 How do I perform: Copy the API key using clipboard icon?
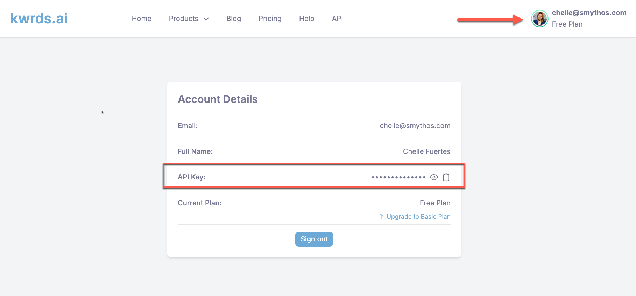446,177
